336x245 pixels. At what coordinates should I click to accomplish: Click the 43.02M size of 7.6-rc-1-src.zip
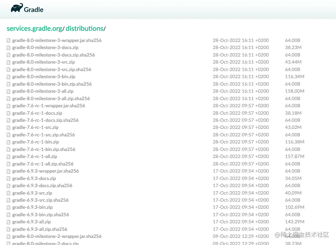pos(293,127)
